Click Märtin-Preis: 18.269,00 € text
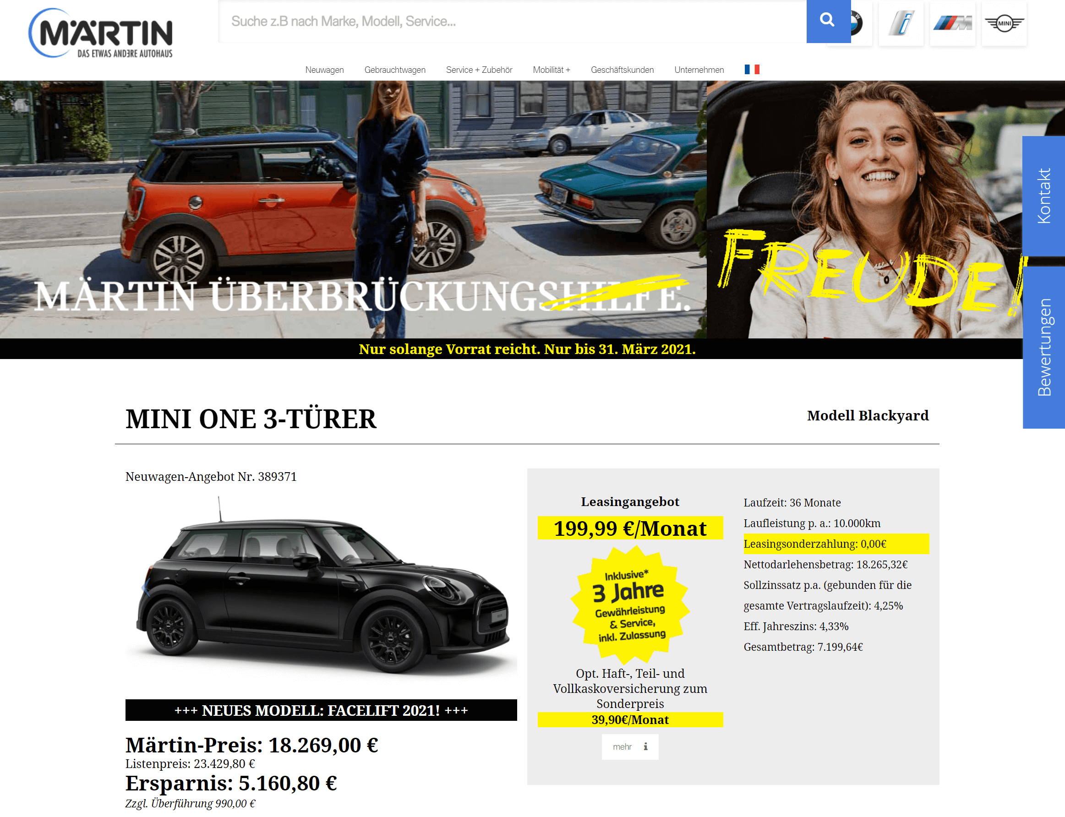 tap(252, 745)
